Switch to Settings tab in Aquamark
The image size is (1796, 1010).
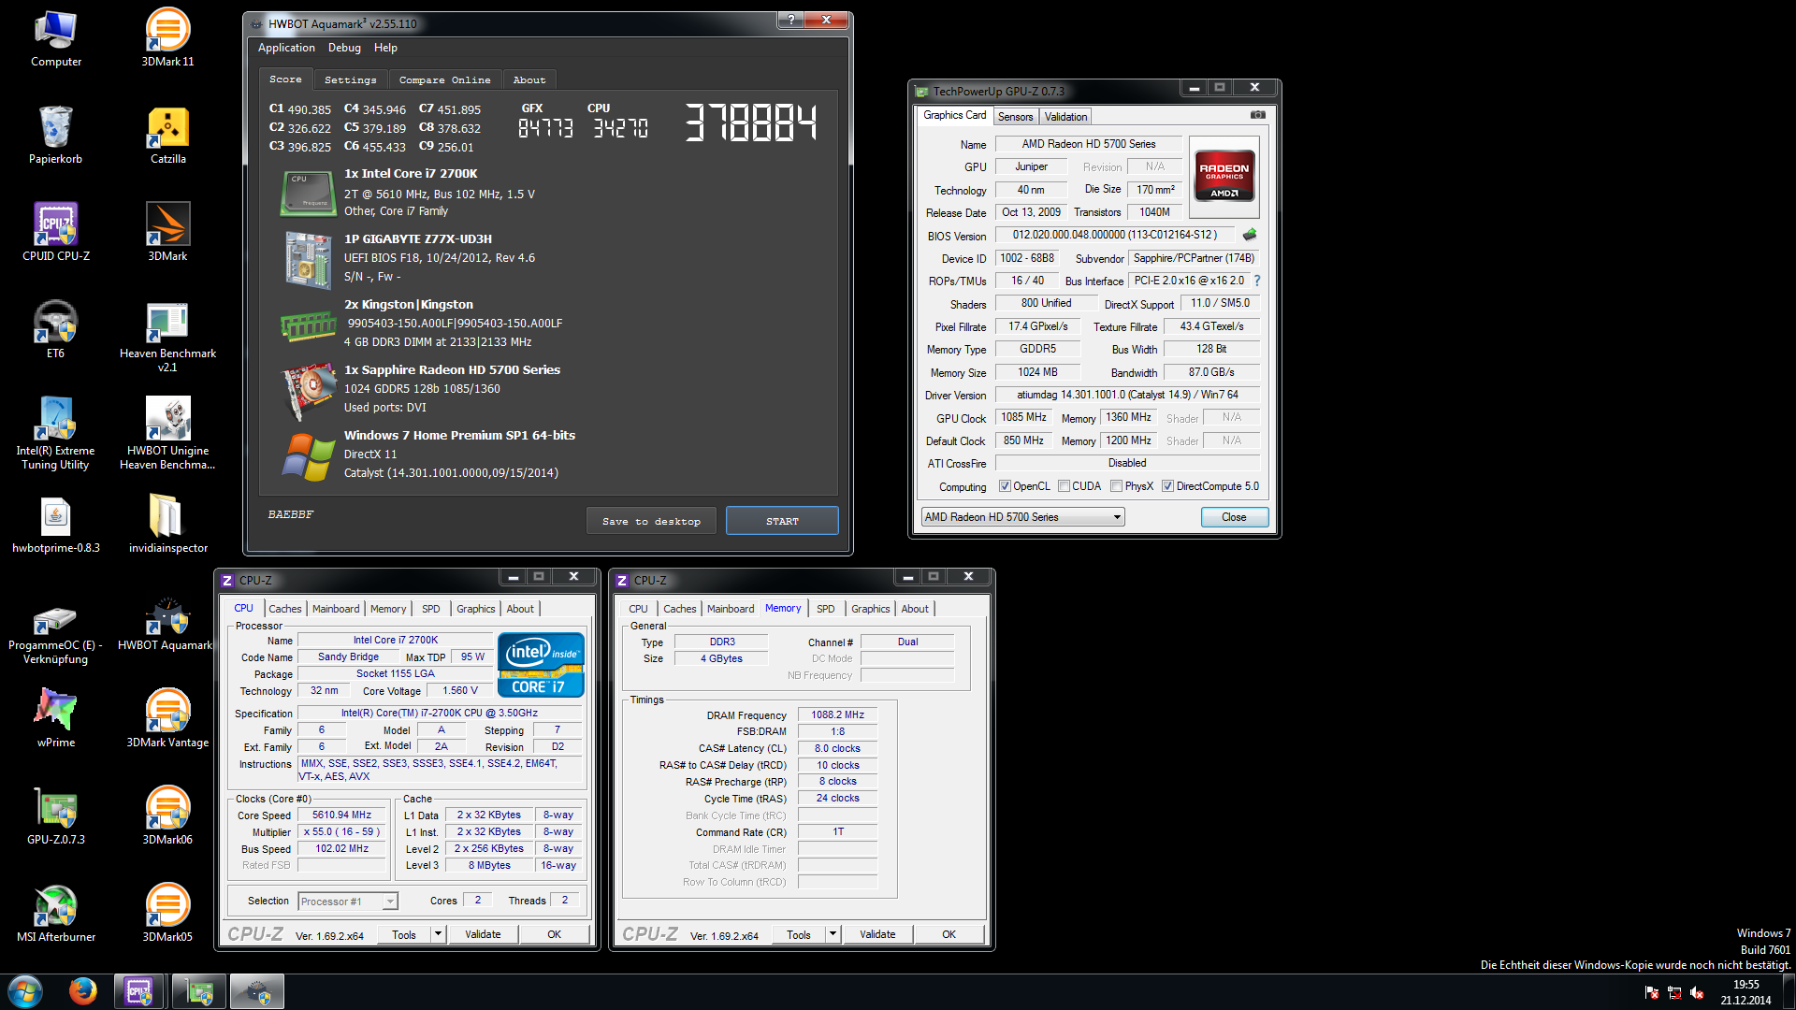[350, 80]
